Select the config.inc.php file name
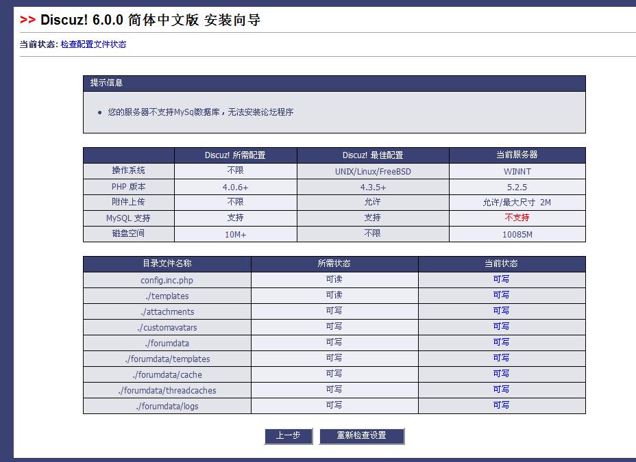This screenshot has width=636, height=462. pos(167,280)
